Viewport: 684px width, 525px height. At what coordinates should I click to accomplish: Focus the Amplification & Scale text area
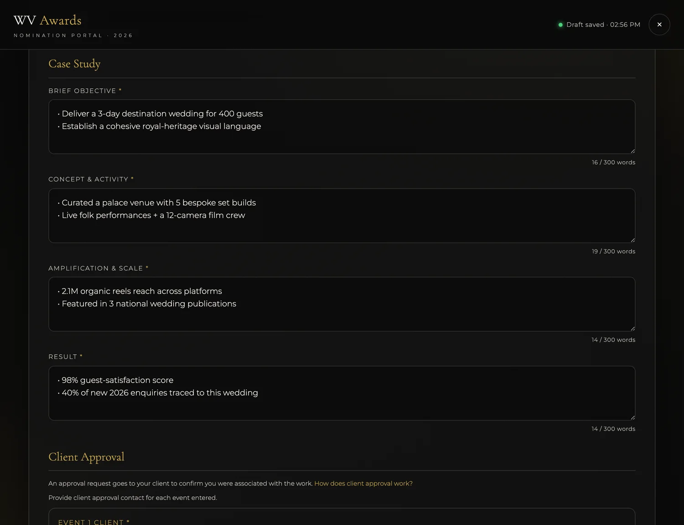[x=342, y=304]
